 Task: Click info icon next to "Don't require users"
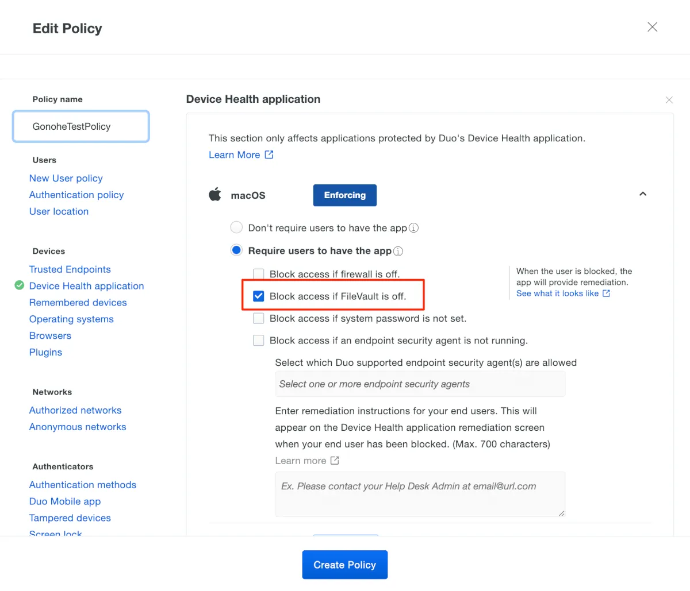[413, 228]
